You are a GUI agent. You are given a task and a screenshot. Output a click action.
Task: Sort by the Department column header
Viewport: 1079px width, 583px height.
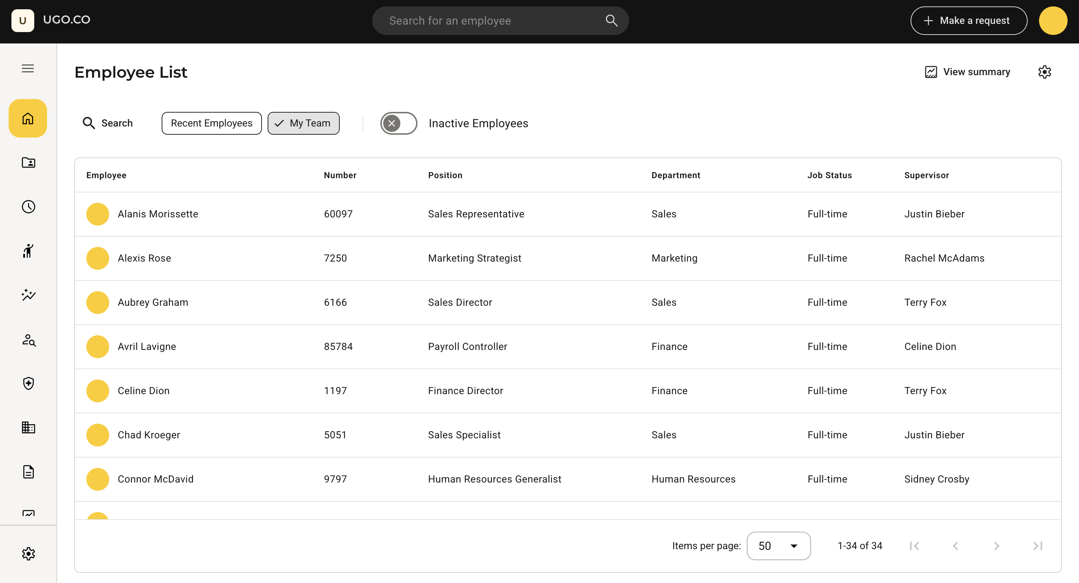(676, 175)
